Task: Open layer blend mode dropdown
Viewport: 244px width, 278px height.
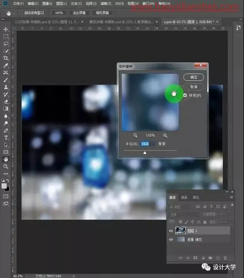Action: click(x=184, y=214)
